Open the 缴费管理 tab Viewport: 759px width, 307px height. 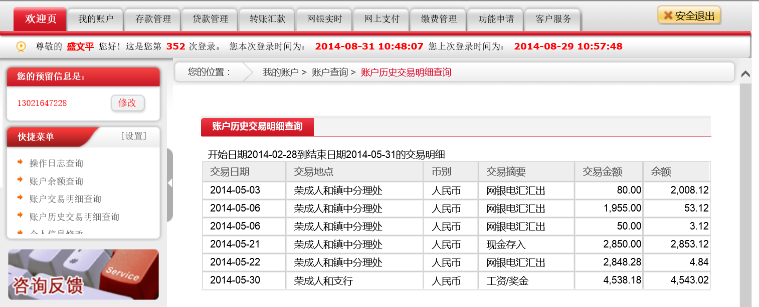pos(439,19)
